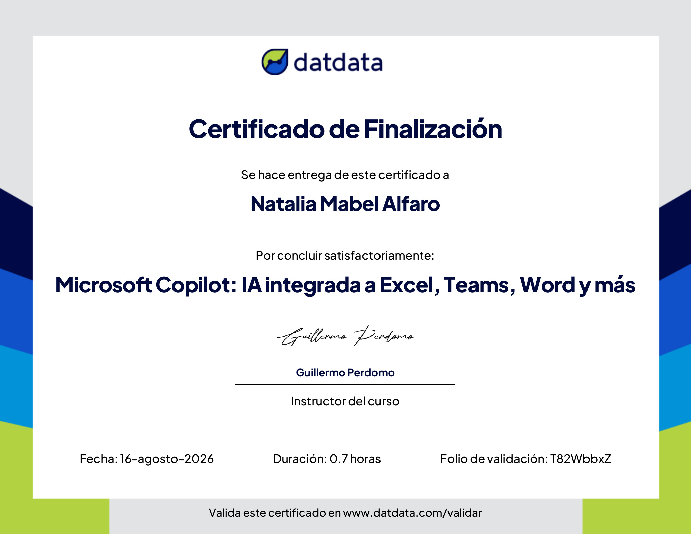The height and width of the screenshot is (534, 691).
Task: Click the Instructor del curso label
Action: coord(345,401)
